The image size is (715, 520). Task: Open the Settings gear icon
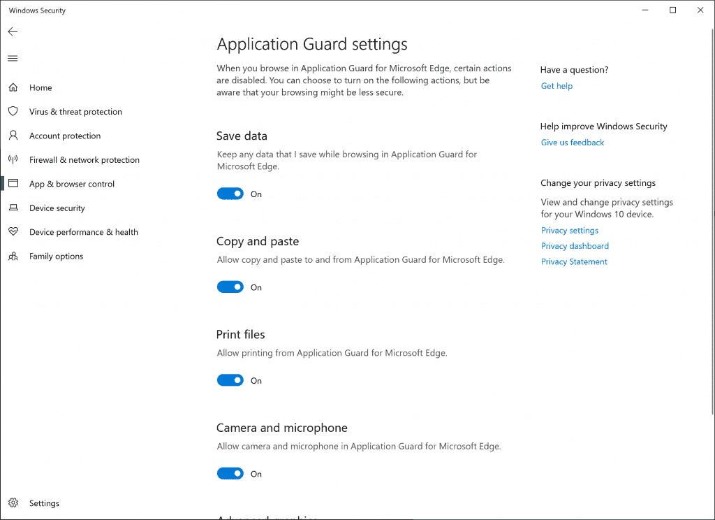pos(13,503)
